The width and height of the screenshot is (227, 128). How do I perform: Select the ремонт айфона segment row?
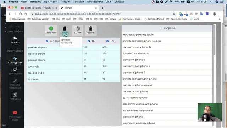pos(73,47)
